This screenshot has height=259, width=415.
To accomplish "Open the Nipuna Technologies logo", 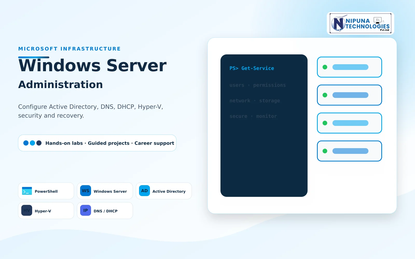I will (361, 23).
